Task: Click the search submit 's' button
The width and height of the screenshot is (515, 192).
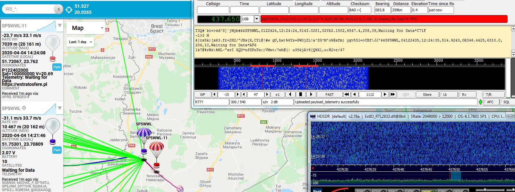Action: [x=58, y=9]
